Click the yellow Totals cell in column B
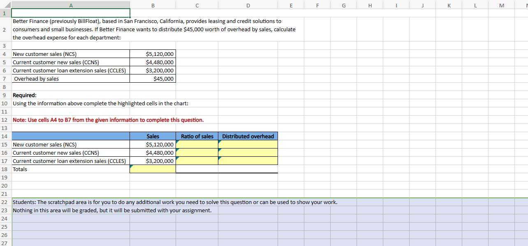The width and height of the screenshot is (528, 246). [153, 169]
